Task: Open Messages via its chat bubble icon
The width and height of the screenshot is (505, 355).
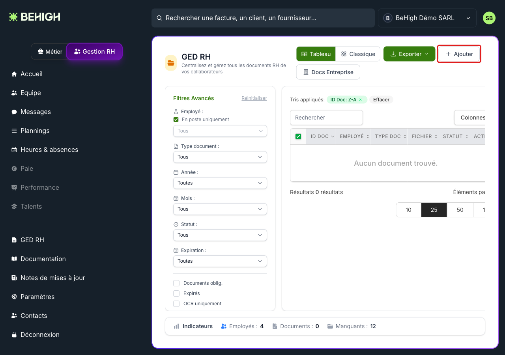Action: (x=14, y=112)
